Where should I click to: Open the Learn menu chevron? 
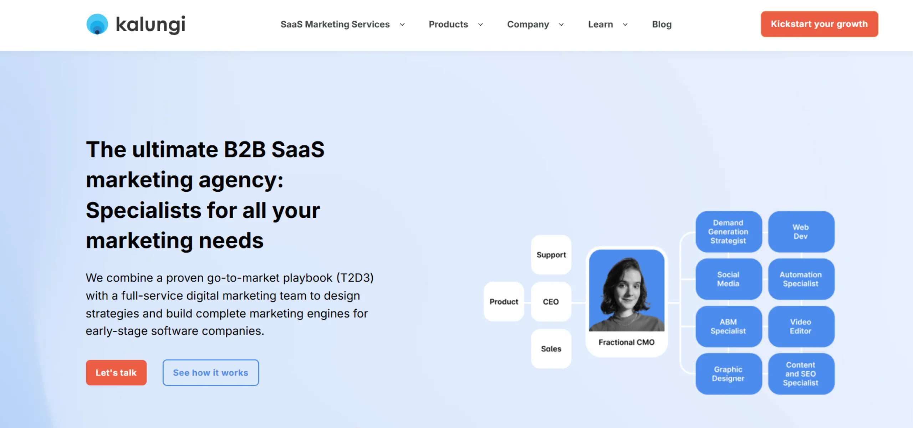coord(625,25)
